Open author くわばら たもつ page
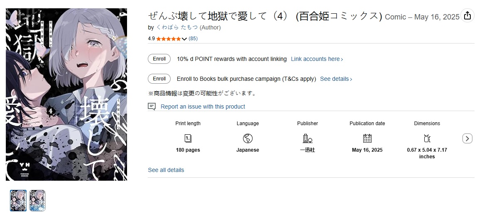The height and width of the screenshot is (218, 477). pyautogui.click(x=177, y=27)
